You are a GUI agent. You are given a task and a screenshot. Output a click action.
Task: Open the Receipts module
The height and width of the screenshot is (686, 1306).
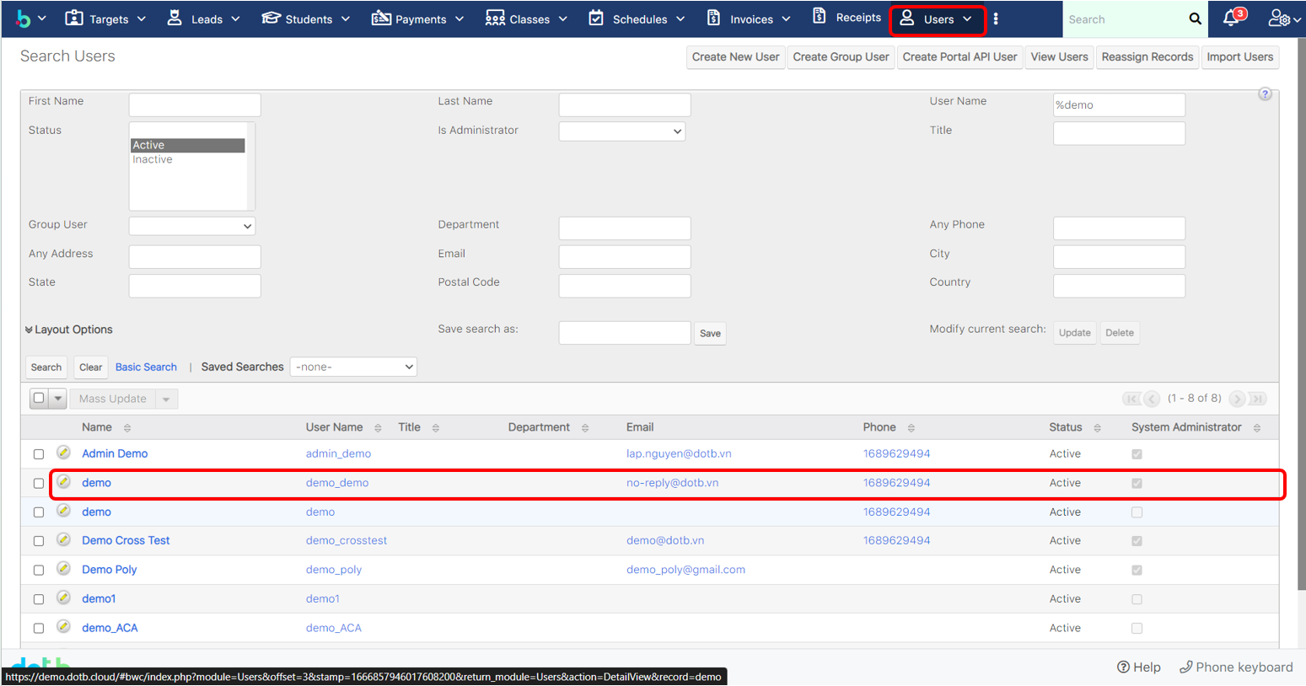pos(858,18)
